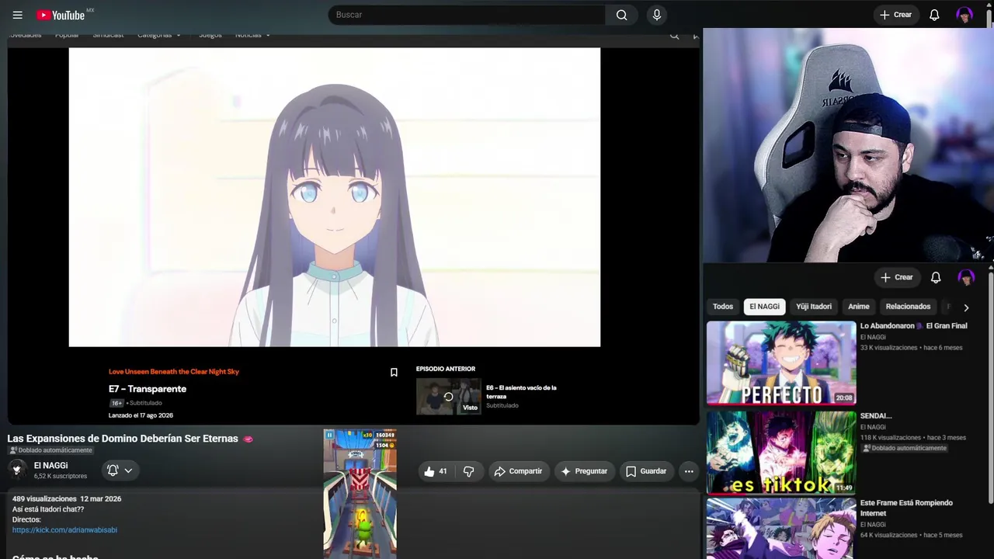994x559 pixels.
Task: Click the Preguntar button
Action: pyautogui.click(x=584, y=471)
